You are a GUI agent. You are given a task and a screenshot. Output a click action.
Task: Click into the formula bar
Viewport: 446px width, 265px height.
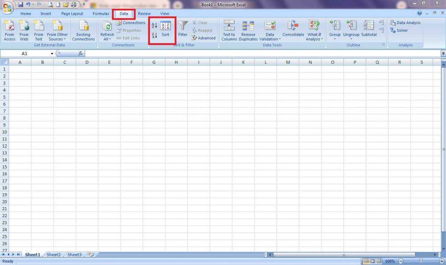(262, 54)
